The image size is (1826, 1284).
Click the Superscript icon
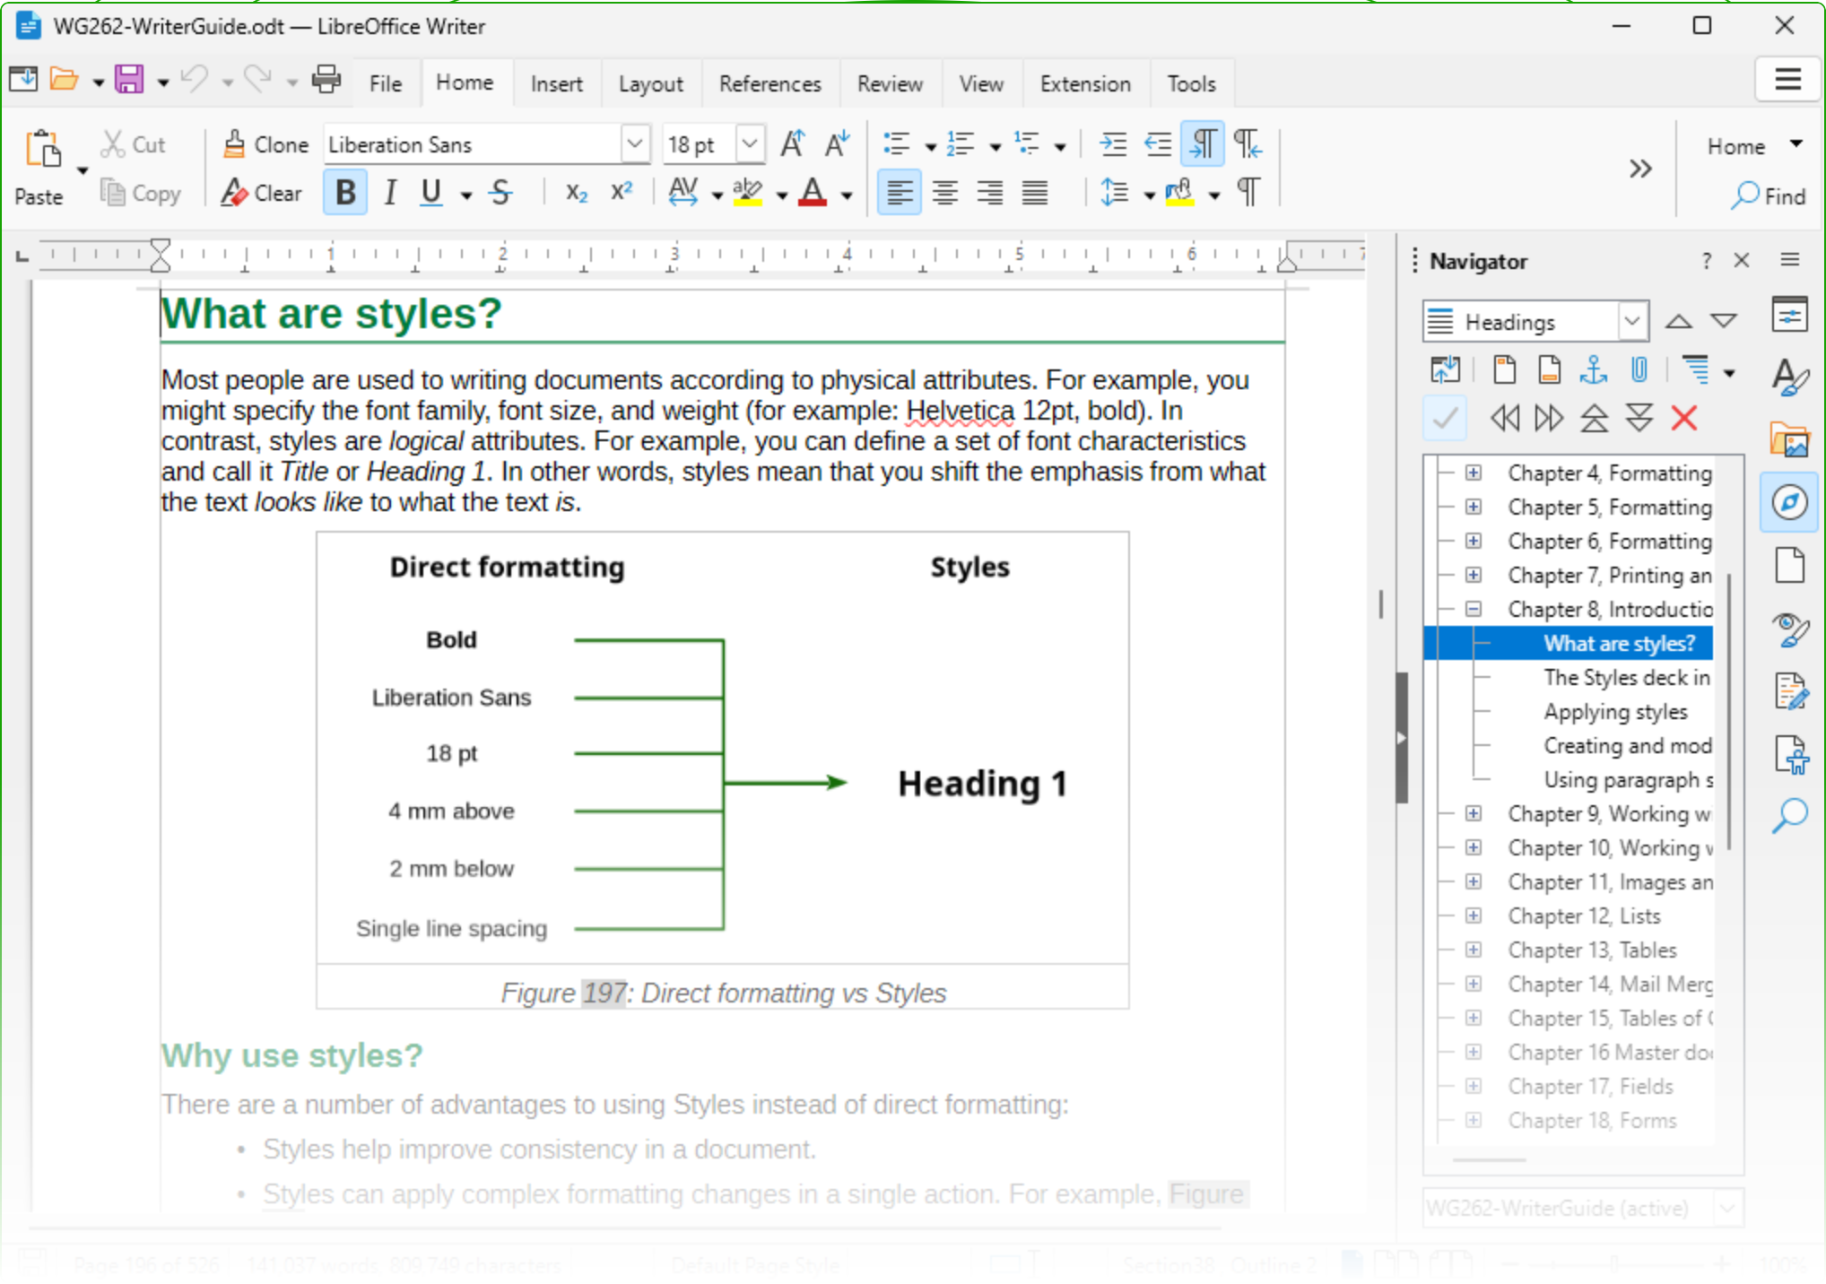622,193
